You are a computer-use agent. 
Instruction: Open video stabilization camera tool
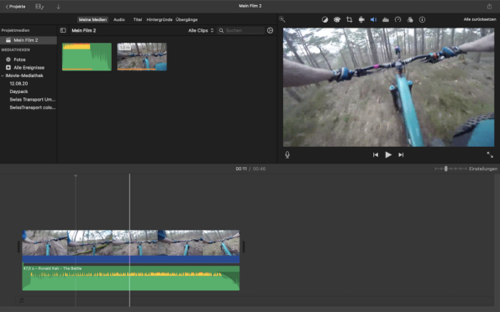point(361,19)
